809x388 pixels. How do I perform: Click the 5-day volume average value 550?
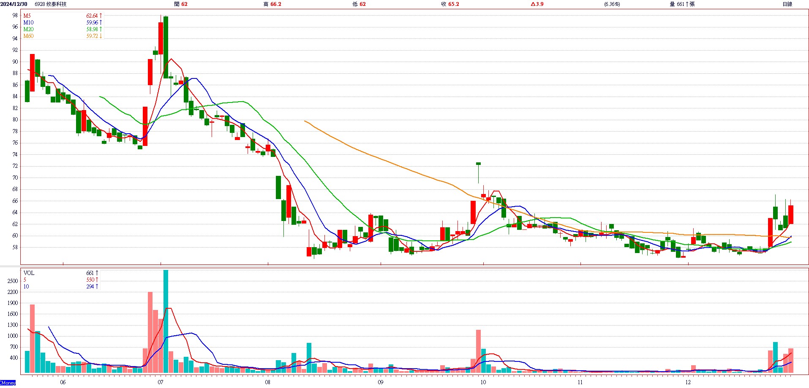coord(90,280)
